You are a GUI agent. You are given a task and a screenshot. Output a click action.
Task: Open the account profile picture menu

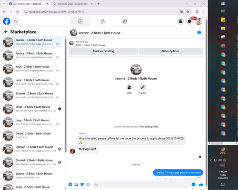pyautogui.click(x=198, y=21)
